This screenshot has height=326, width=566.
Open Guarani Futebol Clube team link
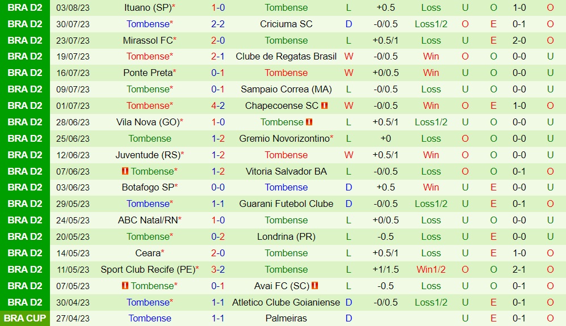[286, 204]
